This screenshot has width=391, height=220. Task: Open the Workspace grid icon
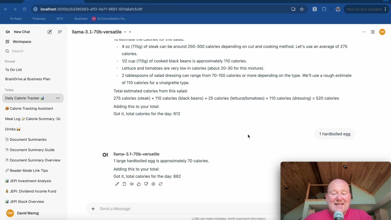click(7, 42)
